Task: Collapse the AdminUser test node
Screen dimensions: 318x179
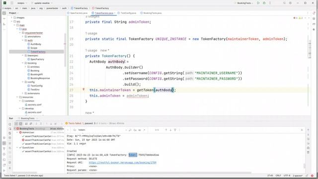Action: pos(17,132)
